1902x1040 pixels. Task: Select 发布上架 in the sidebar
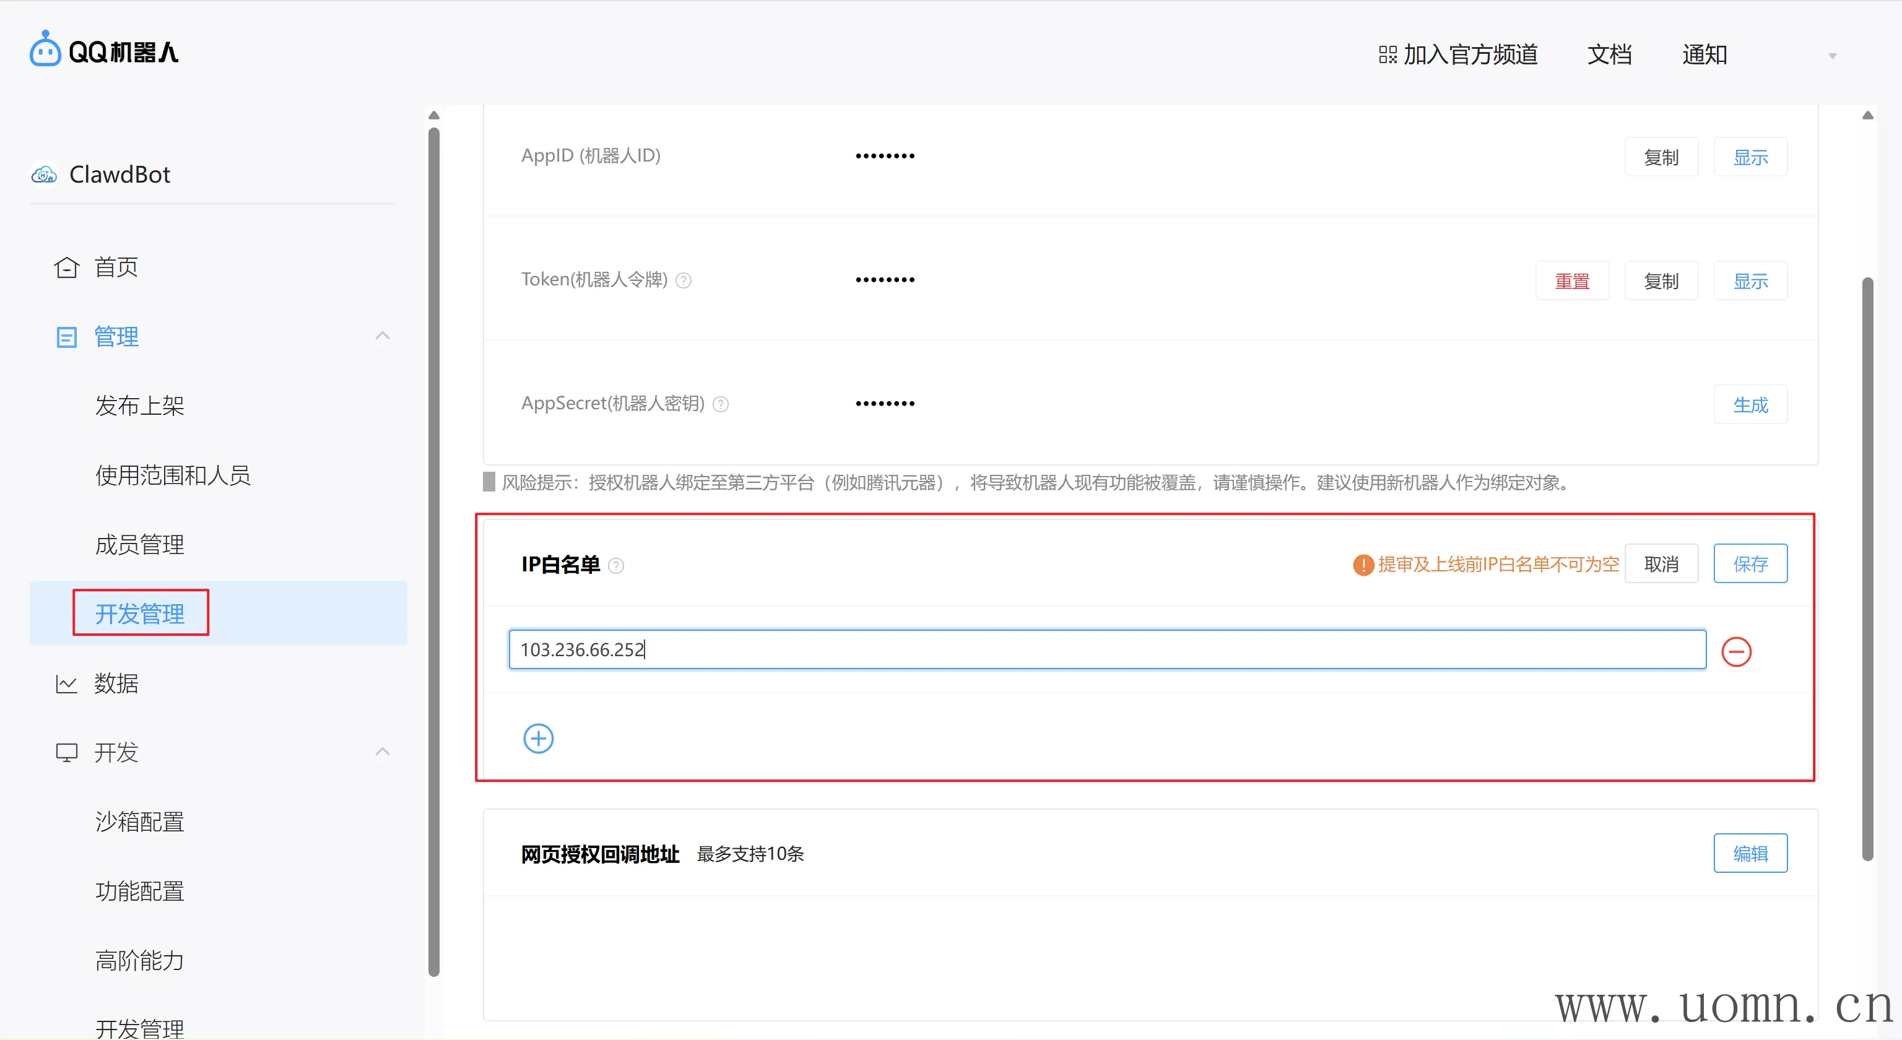tap(139, 406)
